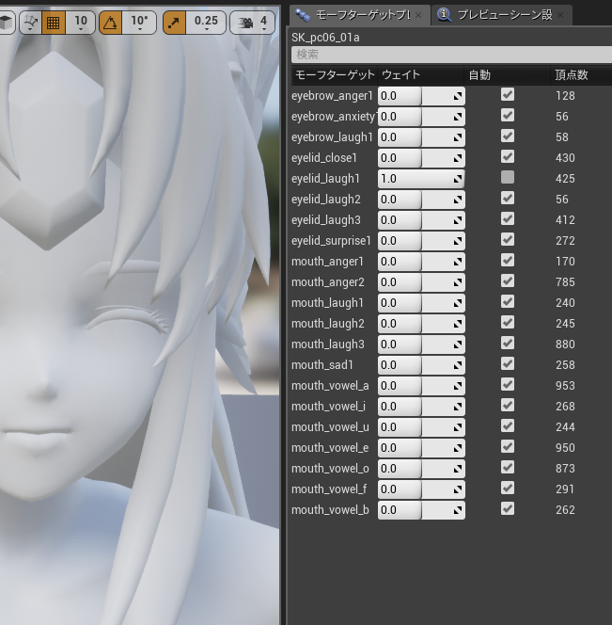This screenshot has height=625, width=612.
Task: Click the SK_pc06_01a mesh name
Action: 325,38
